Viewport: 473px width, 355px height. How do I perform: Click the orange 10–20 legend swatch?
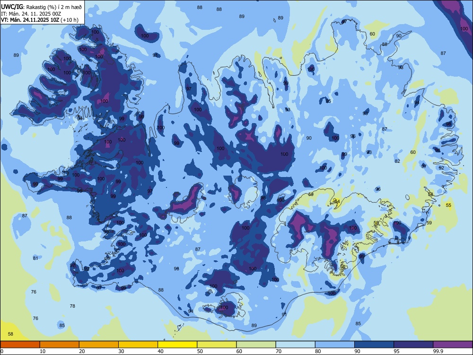60,345
